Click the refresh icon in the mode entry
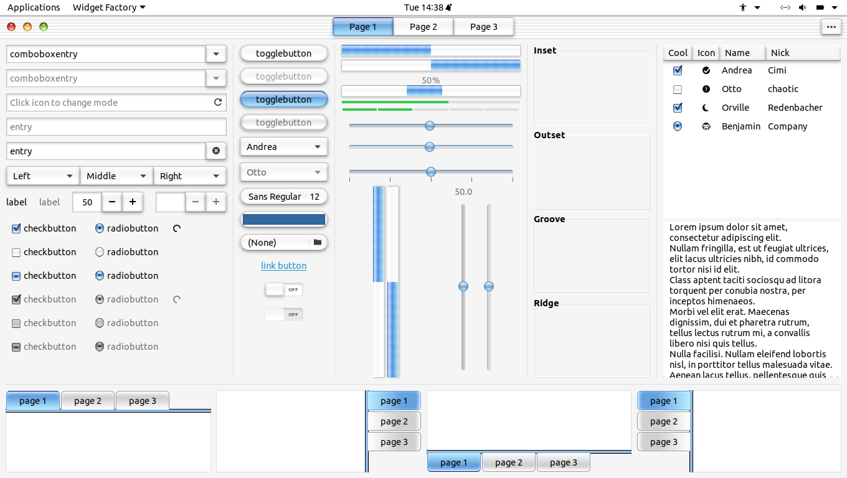Viewport: 847px width, 478px height. (x=218, y=103)
